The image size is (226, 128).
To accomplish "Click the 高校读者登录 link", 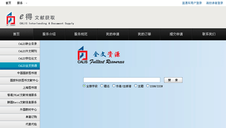I will [215, 3].
